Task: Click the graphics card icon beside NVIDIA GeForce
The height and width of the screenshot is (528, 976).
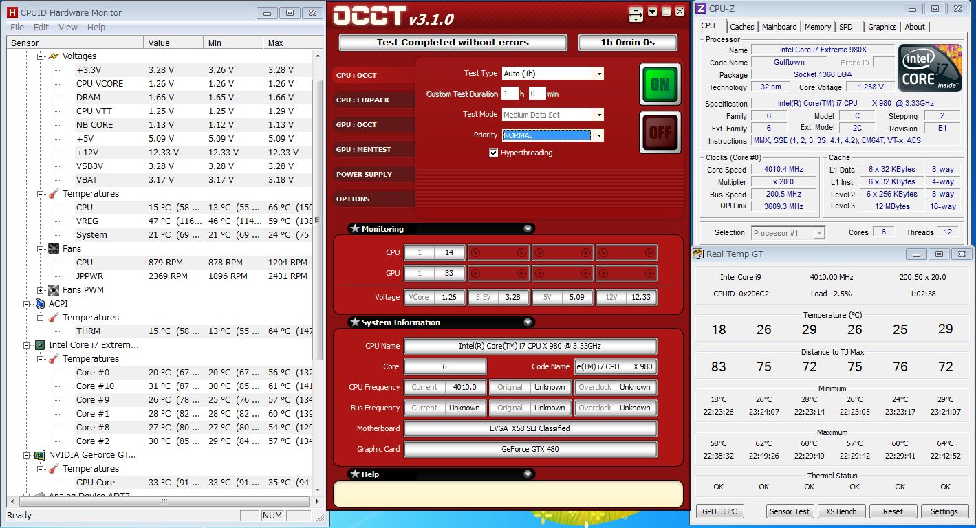Action: (40, 455)
